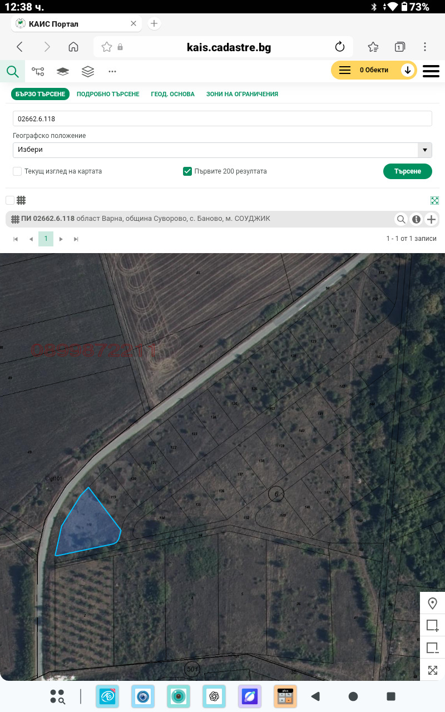Open the browser home page
The image size is (445, 712).
[x=73, y=47]
